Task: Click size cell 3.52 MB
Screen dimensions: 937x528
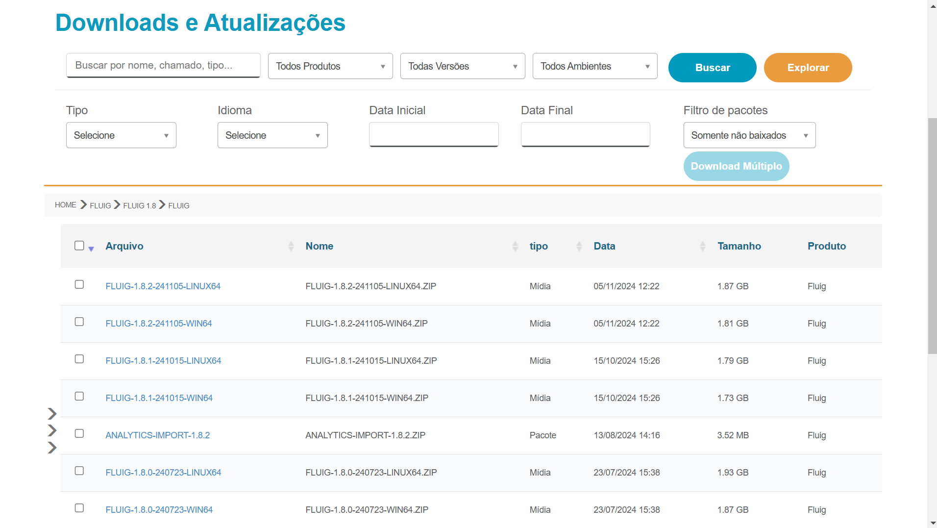Action: 733,435
